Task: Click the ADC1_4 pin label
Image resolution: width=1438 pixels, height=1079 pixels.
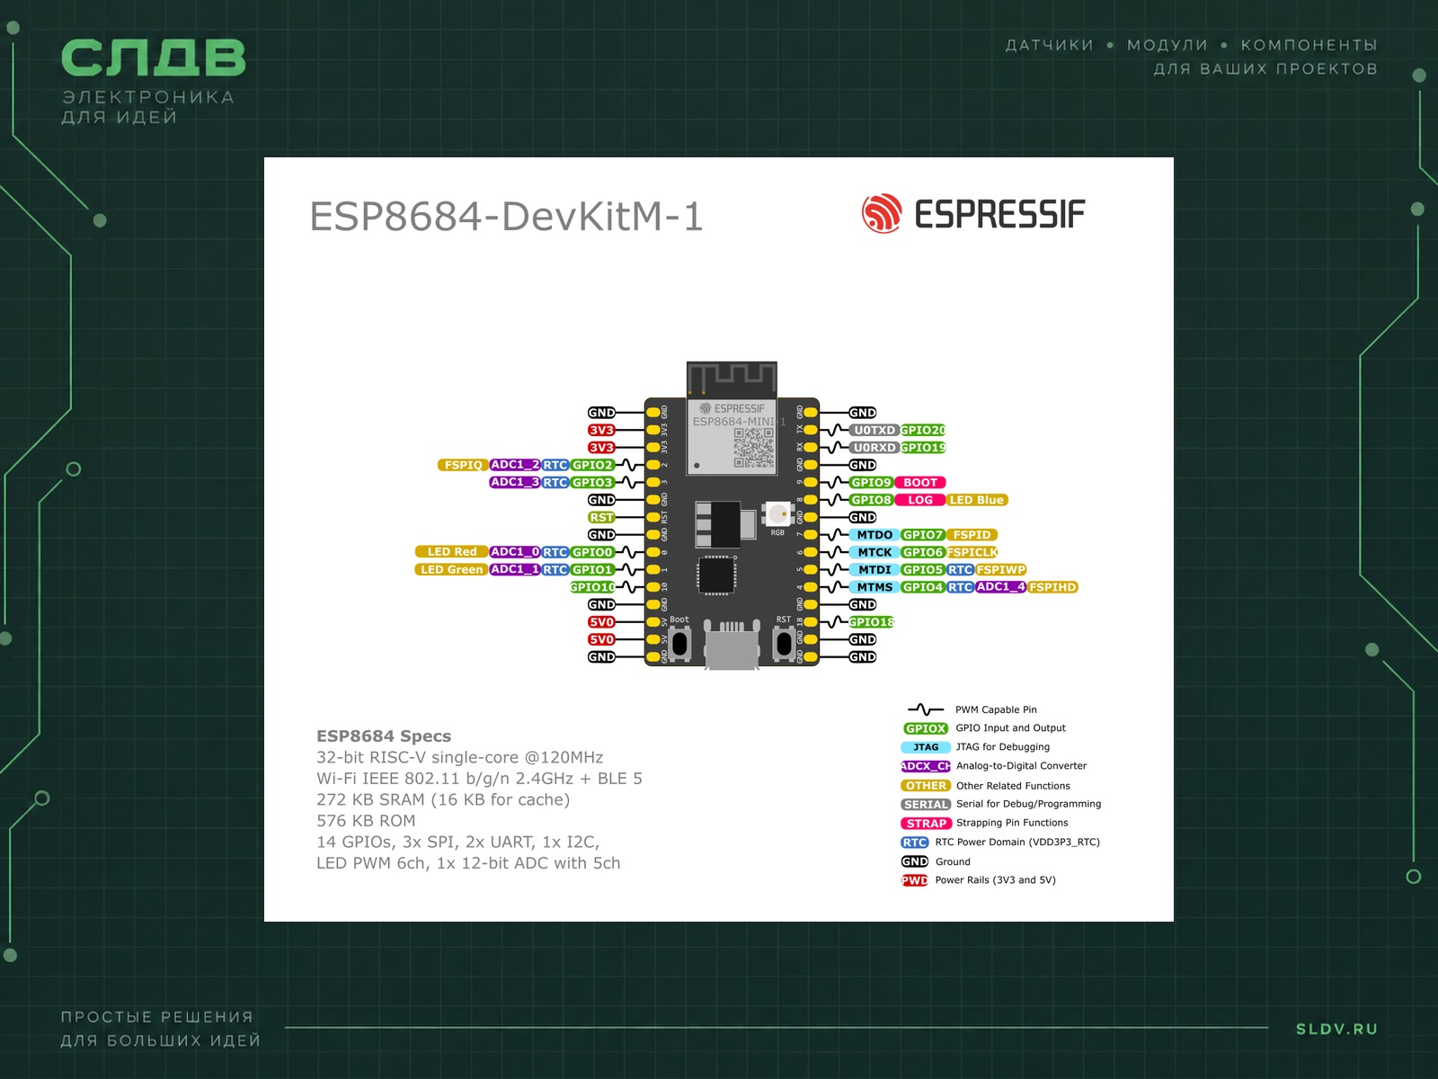Action: tap(1000, 587)
